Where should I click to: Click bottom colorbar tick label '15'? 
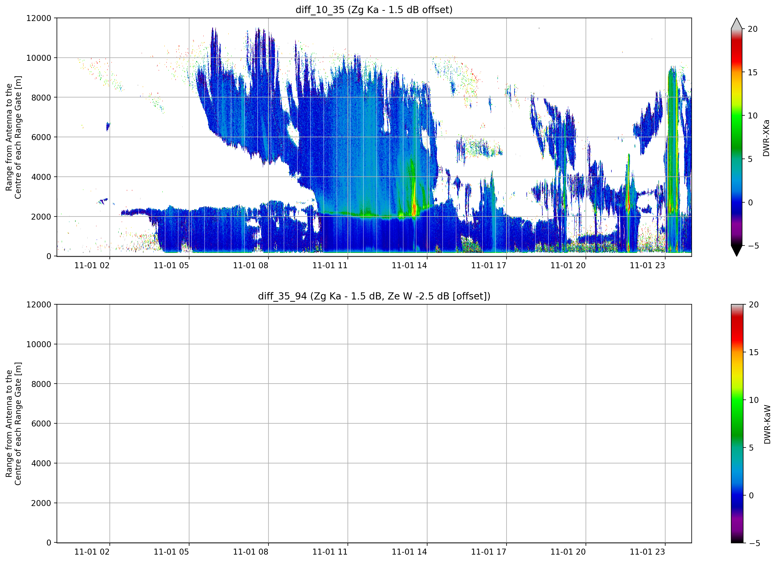click(754, 352)
